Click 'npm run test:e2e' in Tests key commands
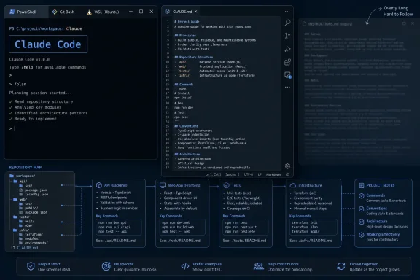 [x=240, y=231]
